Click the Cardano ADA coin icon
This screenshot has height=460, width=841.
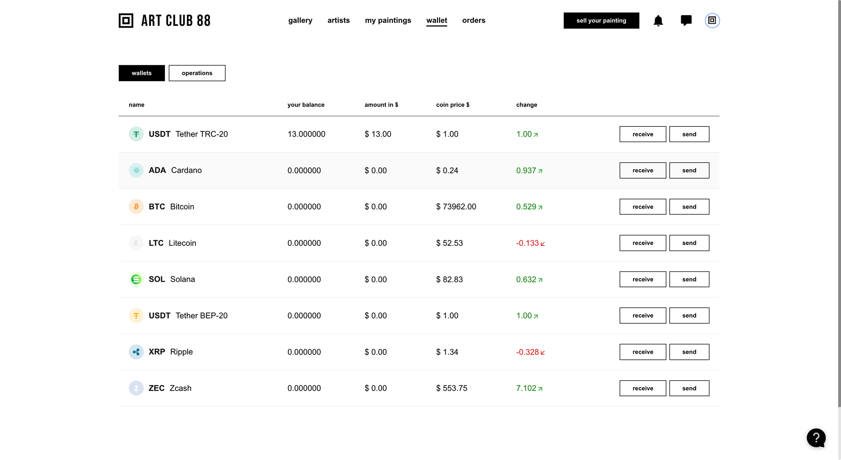point(136,171)
